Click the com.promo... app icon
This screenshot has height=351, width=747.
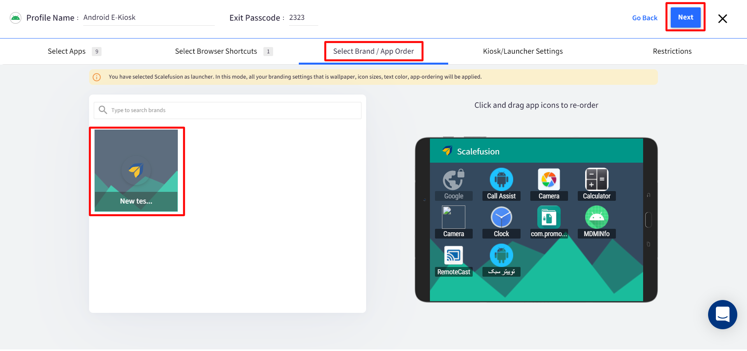point(549,217)
